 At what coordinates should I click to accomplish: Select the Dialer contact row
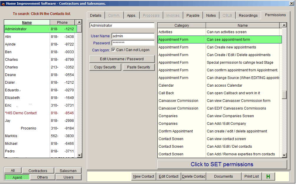click(x=41, y=82)
